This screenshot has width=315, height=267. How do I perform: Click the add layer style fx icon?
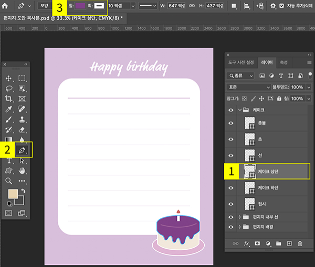coord(246,243)
